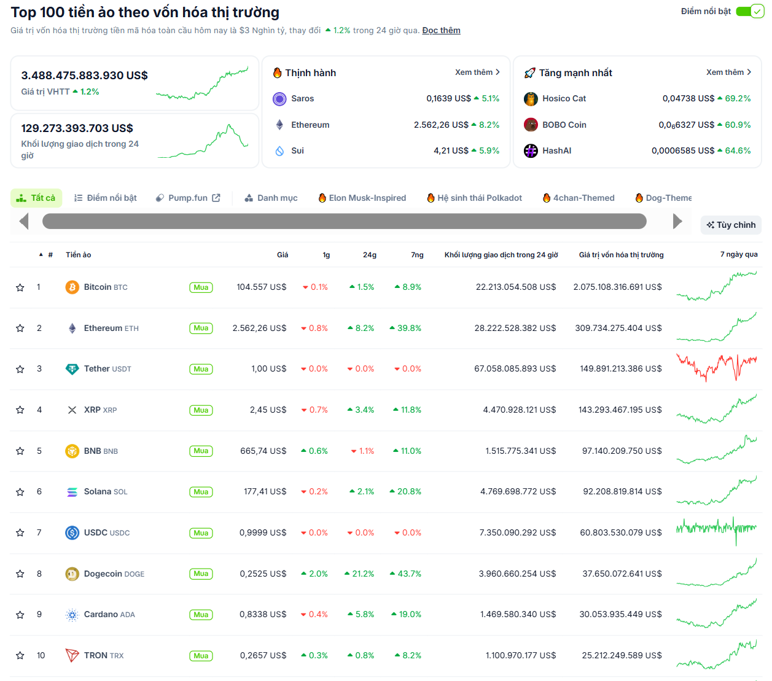This screenshot has width=772, height=681.
Task: Click the Sui droplet icon
Action: click(x=279, y=151)
